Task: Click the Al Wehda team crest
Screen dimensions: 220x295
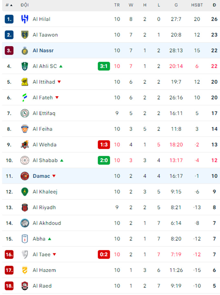Action: click(25, 145)
